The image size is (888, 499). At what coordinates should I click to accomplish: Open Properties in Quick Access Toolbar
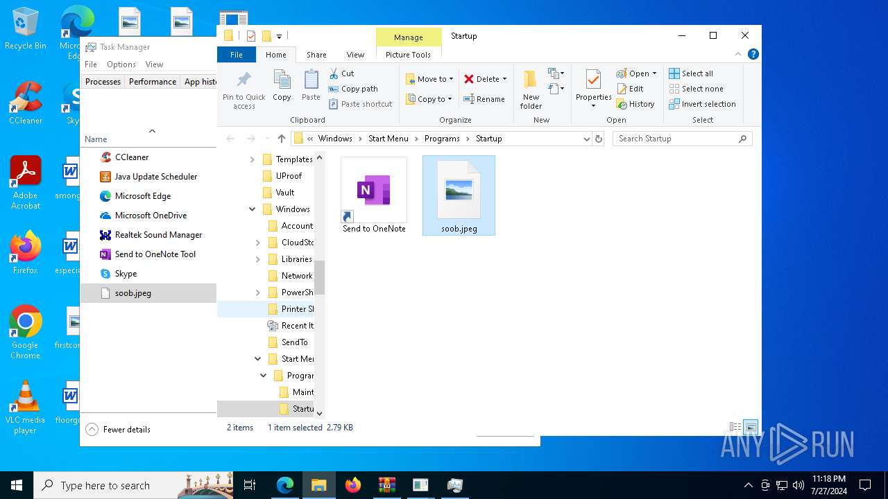(x=251, y=36)
